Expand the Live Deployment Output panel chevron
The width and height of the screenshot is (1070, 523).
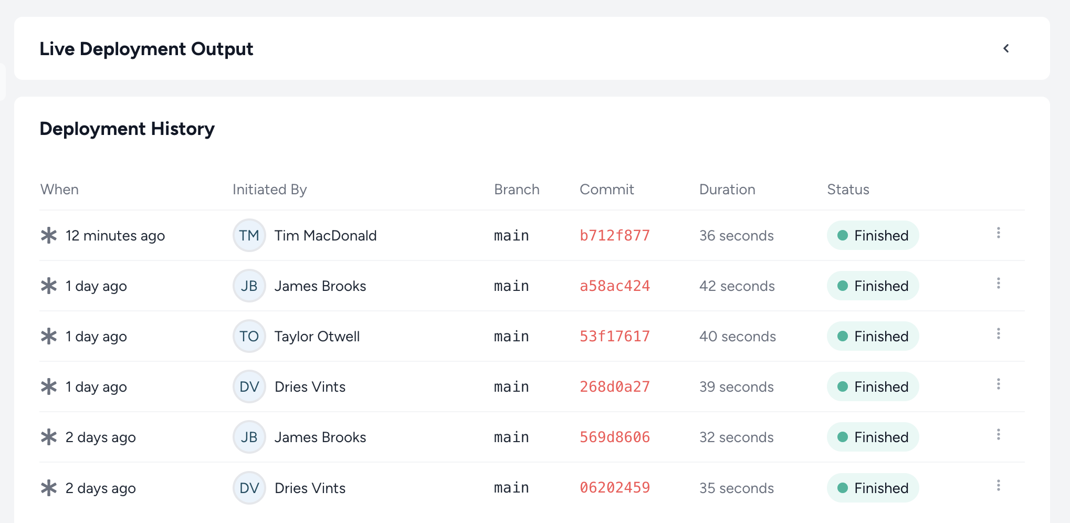(x=1006, y=48)
